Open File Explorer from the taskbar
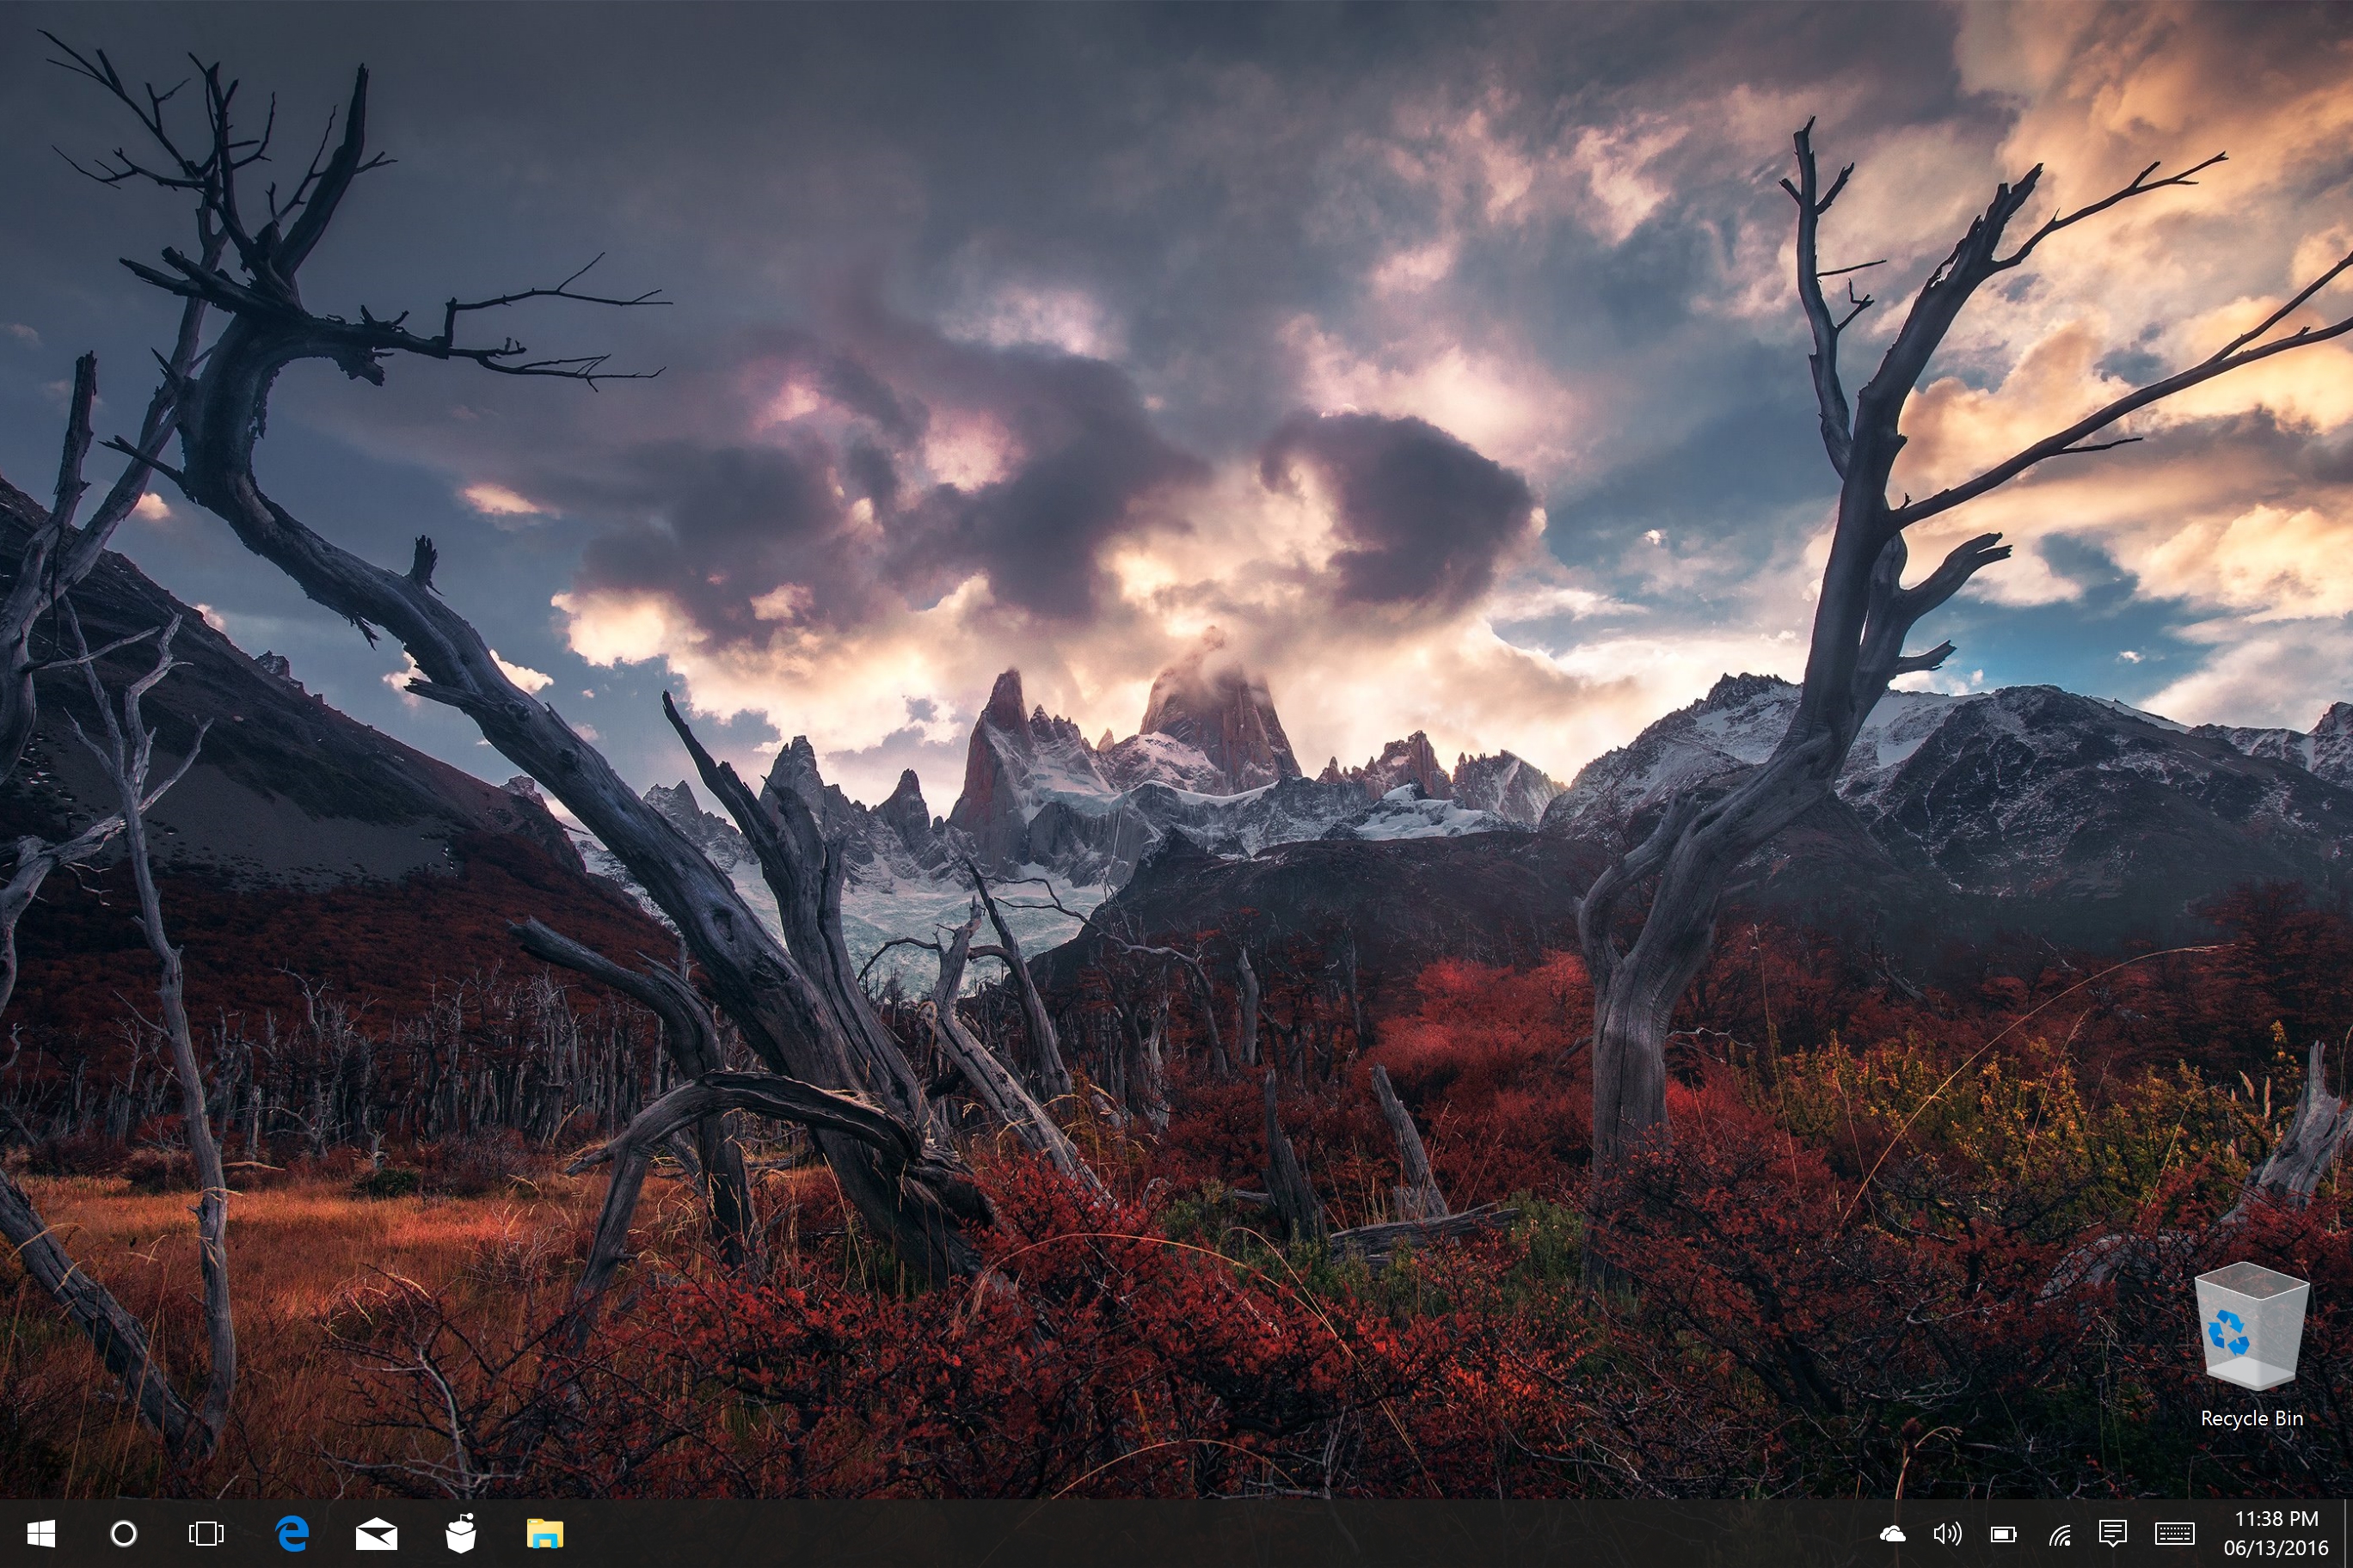The height and width of the screenshot is (1568, 2353). coord(545,1533)
